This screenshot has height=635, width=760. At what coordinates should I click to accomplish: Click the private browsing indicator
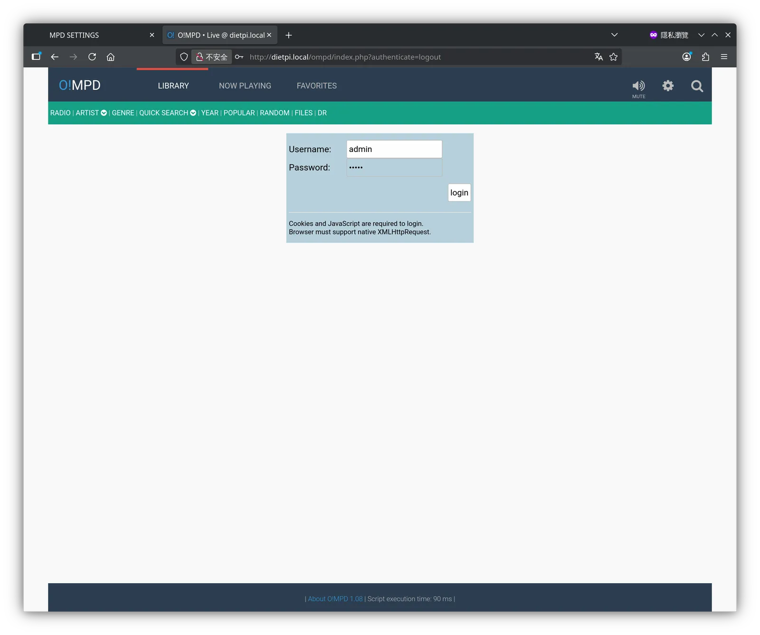(x=669, y=35)
